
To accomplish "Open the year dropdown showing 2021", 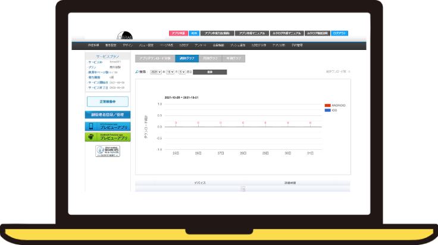I will [x=157, y=71].
